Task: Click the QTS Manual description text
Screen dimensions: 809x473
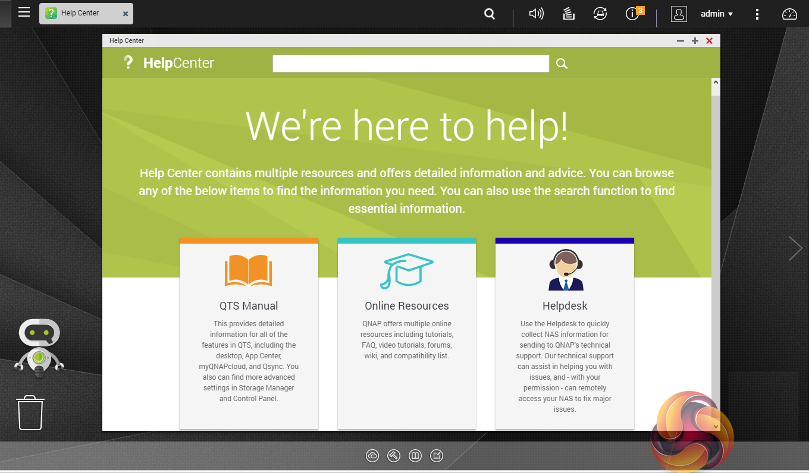Action: pos(249,361)
